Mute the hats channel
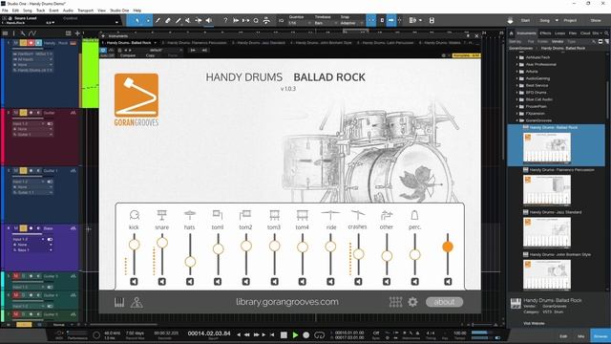This screenshot has height=344, width=611. point(190,282)
